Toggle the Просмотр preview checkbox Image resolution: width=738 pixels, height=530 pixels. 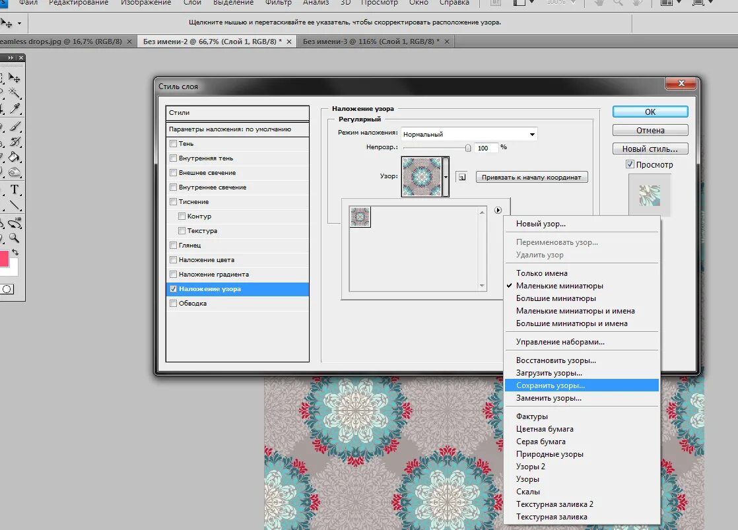pyautogui.click(x=630, y=164)
